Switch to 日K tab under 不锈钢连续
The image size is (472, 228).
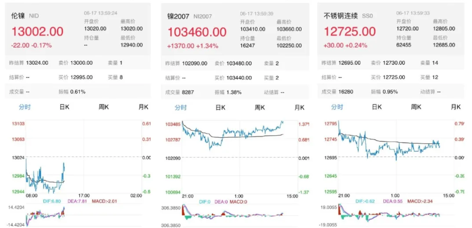pos(377,107)
